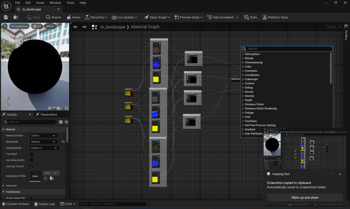Click the Mark-up and share button
This screenshot has height=209, width=350.
pyautogui.click(x=305, y=197)
